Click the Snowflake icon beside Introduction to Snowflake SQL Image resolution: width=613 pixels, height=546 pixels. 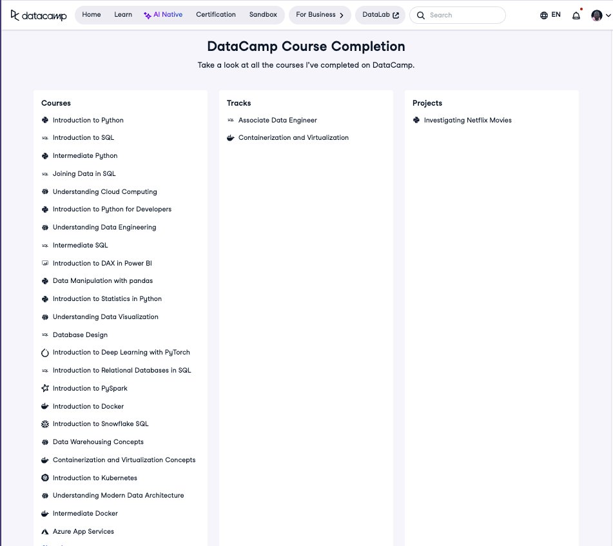(45, 424)
